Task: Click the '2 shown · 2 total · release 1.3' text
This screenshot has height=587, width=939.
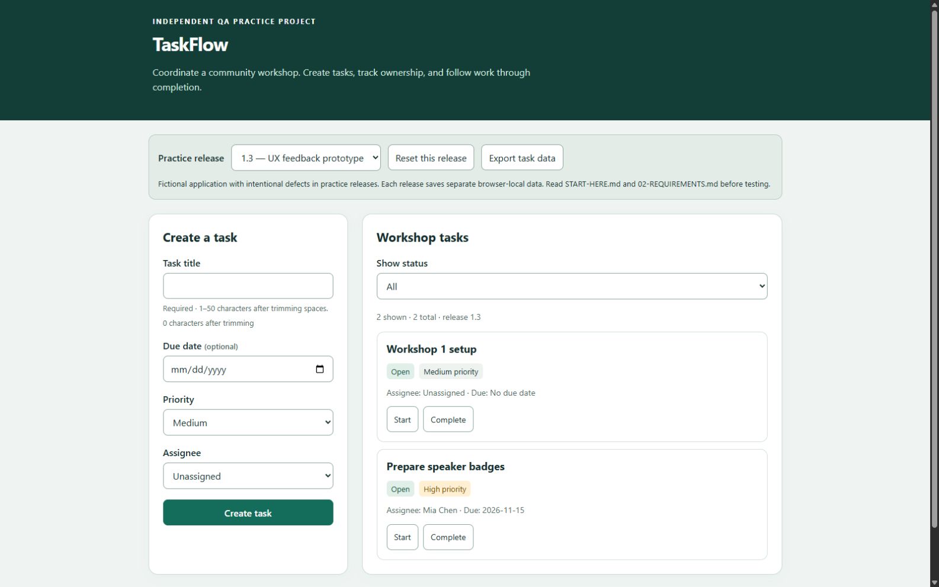Action: [428, 317]
